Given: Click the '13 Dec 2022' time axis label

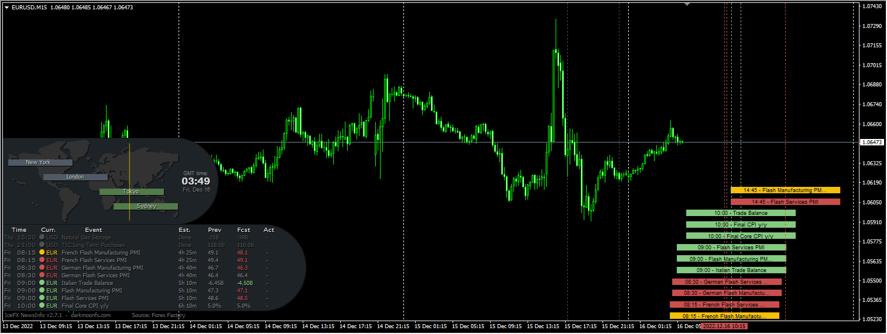Looking at the screenshot, I should tap(18, 326).
